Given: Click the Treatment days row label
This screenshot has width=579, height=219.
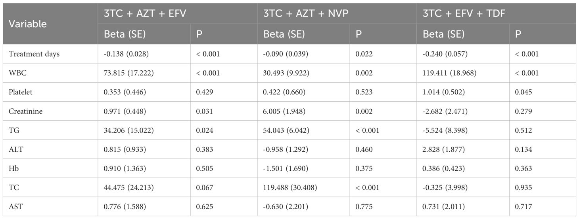Looking at the screenshot, I should pos(34,54).
